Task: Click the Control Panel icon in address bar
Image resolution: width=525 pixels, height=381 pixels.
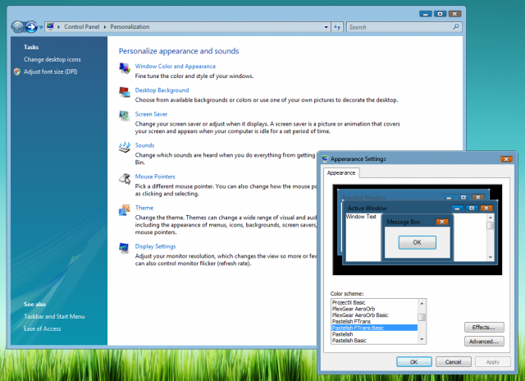Action: tap(50, 26)
